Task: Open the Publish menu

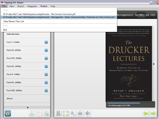Action: click(x=44, y=6)
